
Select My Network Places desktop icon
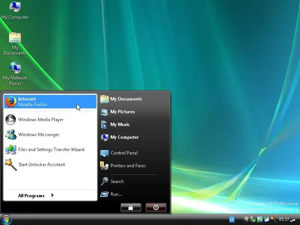pos(15,67)
